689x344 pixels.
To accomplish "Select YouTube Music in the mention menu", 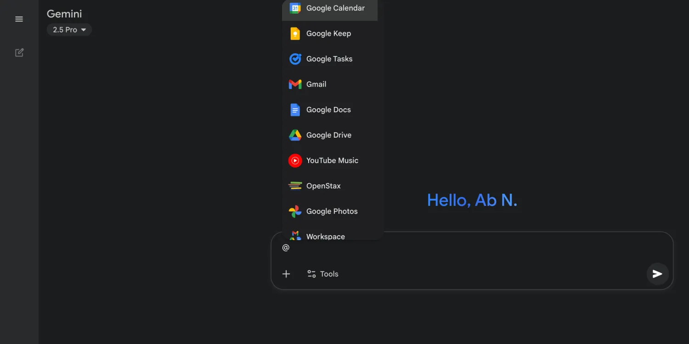I will 332,160.
